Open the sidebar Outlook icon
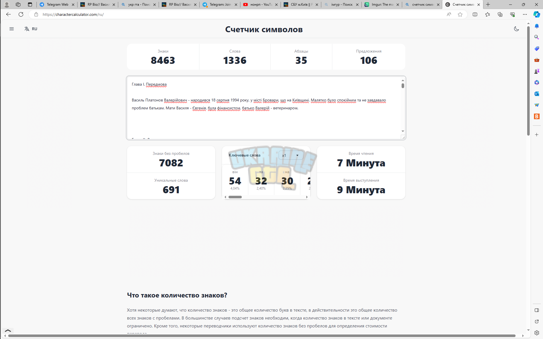 point(536,94)
